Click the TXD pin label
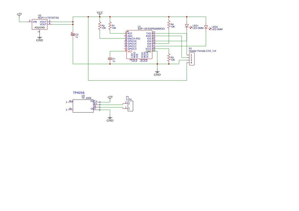299x211 pixels. pyautogui.click(x=149, y=34)
